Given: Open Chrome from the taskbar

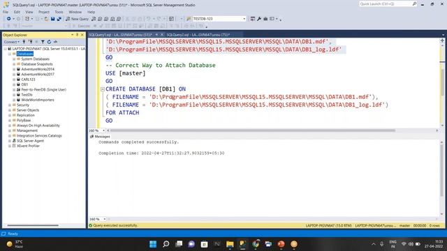Looking at the screenshot, I should tap(256, 244).
